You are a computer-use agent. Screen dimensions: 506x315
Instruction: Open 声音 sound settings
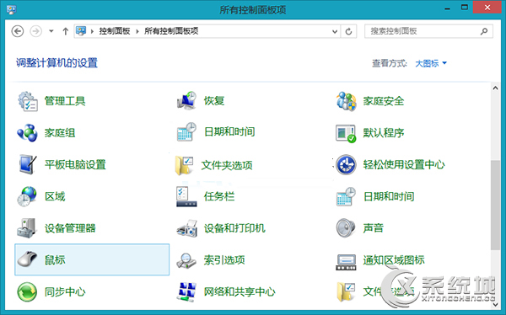(x=359, y=228)
